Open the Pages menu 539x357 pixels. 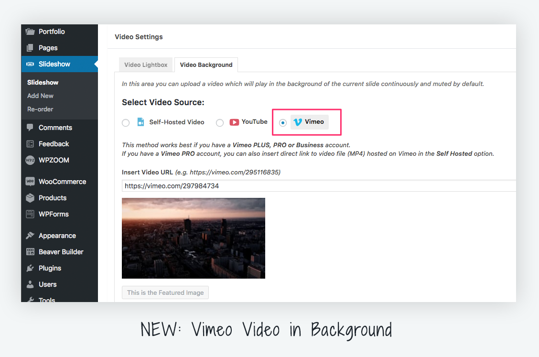pos(59,48)
